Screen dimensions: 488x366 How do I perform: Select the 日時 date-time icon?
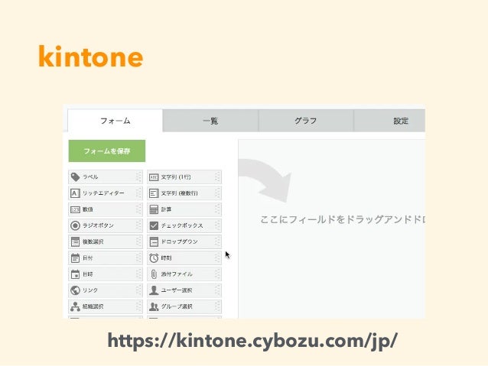click(75, 274)
